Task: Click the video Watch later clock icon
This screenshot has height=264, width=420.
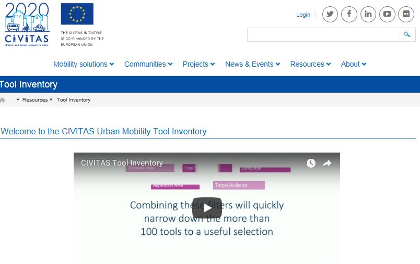Action: click(311, 163)
